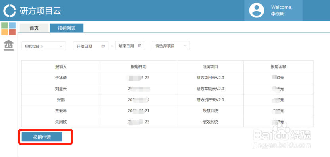330x157 pixels.
Task: Click the date cell in 于冰清 row
Action: [x=139, y=78]
